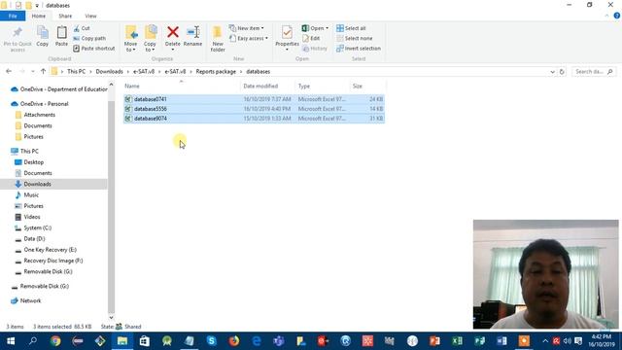The width and height of the screenshot is (622, 350).
Task: Open Firefox from the taskbar
Action: [x=234, y=341]
